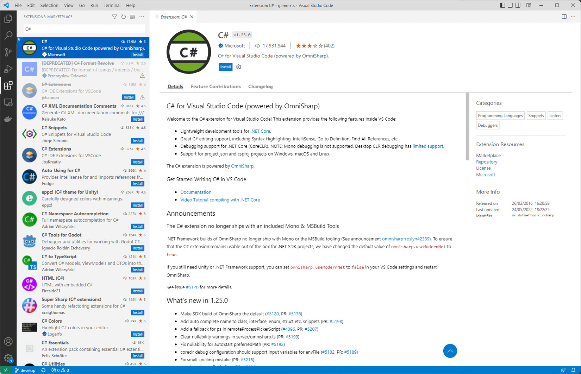Refresh the extensions list
The width and height of the screenshot is (581, 374).
point(124,17)
